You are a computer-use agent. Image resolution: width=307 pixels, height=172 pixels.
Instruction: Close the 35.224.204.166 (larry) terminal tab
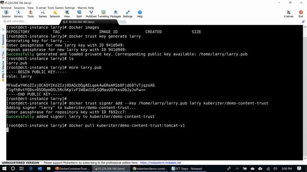point(114,22)
